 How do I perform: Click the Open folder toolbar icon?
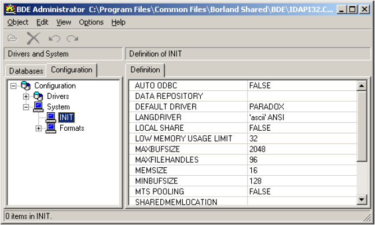[12, 38]
